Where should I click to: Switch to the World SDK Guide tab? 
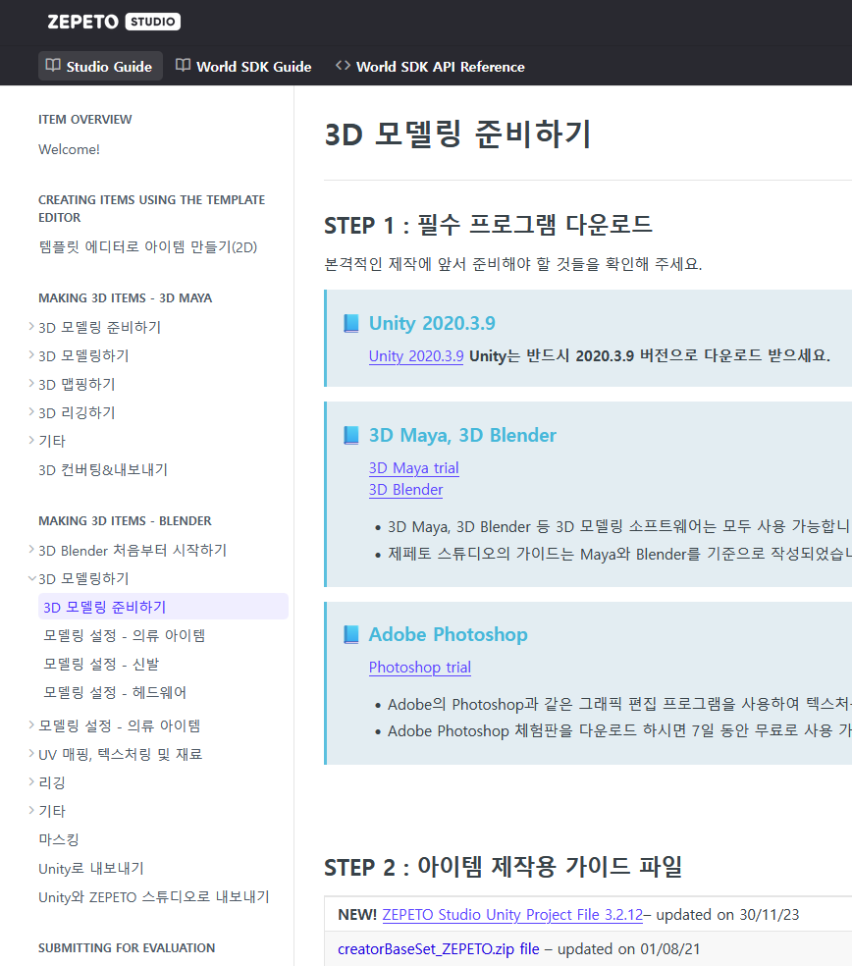point(244,66)
